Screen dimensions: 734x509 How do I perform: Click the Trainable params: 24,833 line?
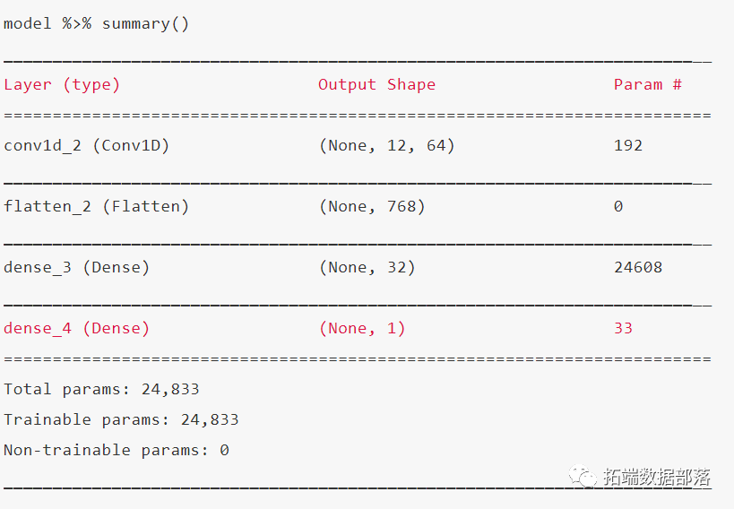point(121,420)
